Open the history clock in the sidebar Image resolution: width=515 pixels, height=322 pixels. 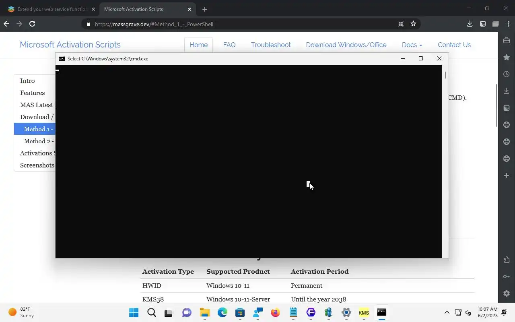pyautogui.click(x=507, y=74)
